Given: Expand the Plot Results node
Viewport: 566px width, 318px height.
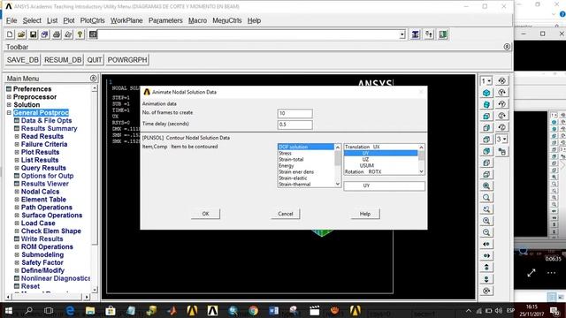Looking at the screenshot, I should [17, 152].
